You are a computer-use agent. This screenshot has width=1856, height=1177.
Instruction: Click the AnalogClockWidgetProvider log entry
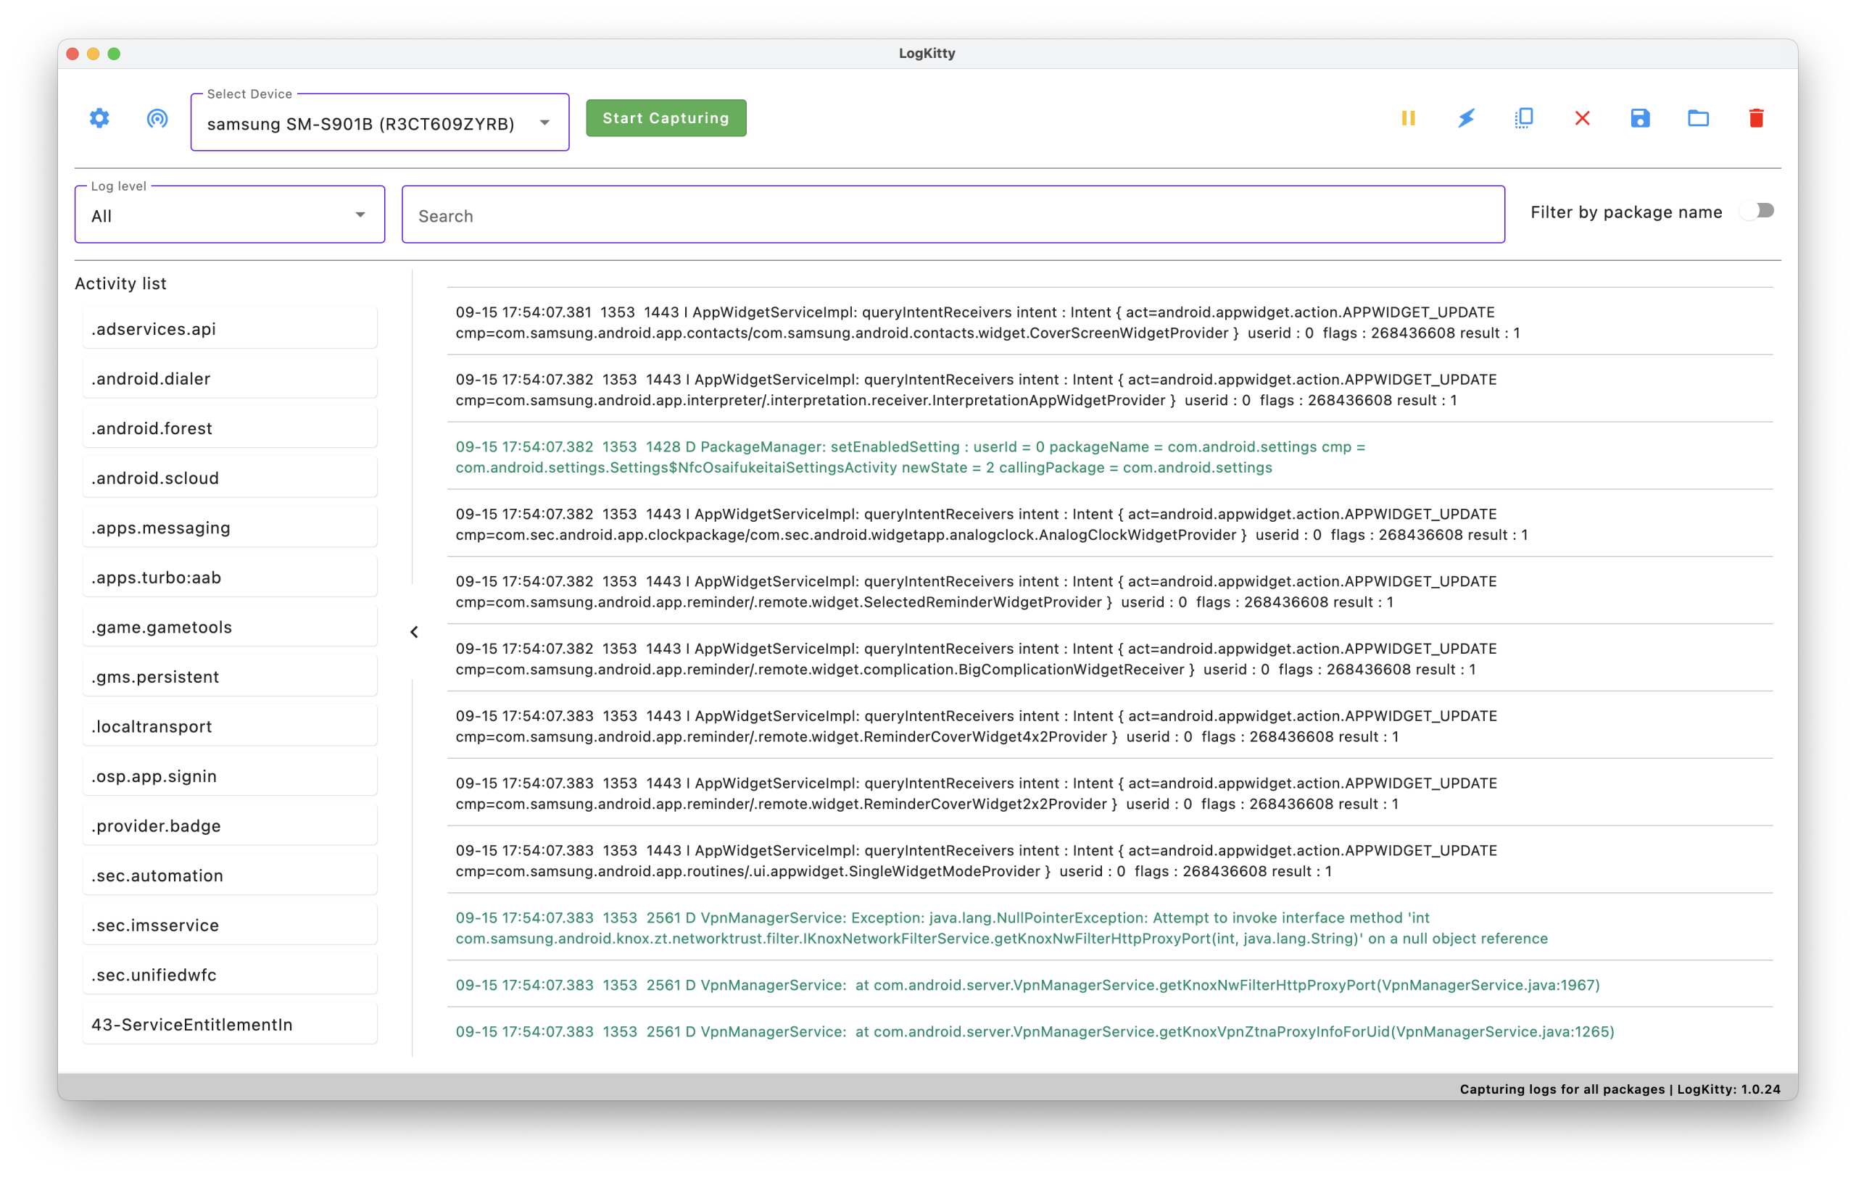click(1110, 524)
